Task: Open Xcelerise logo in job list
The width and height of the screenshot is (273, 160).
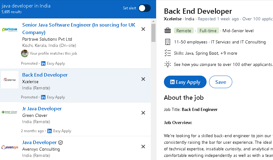Action: click(x=10, y=80)
